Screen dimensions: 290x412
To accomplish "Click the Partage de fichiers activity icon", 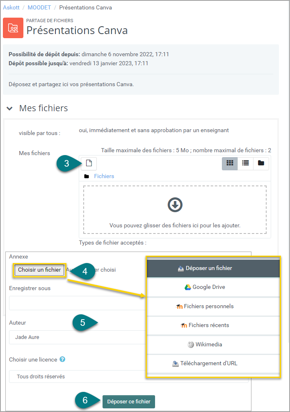I will [13, 28].
